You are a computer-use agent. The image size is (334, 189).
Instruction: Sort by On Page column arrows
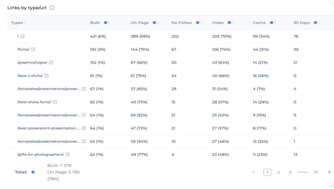(x=158, y=23)
